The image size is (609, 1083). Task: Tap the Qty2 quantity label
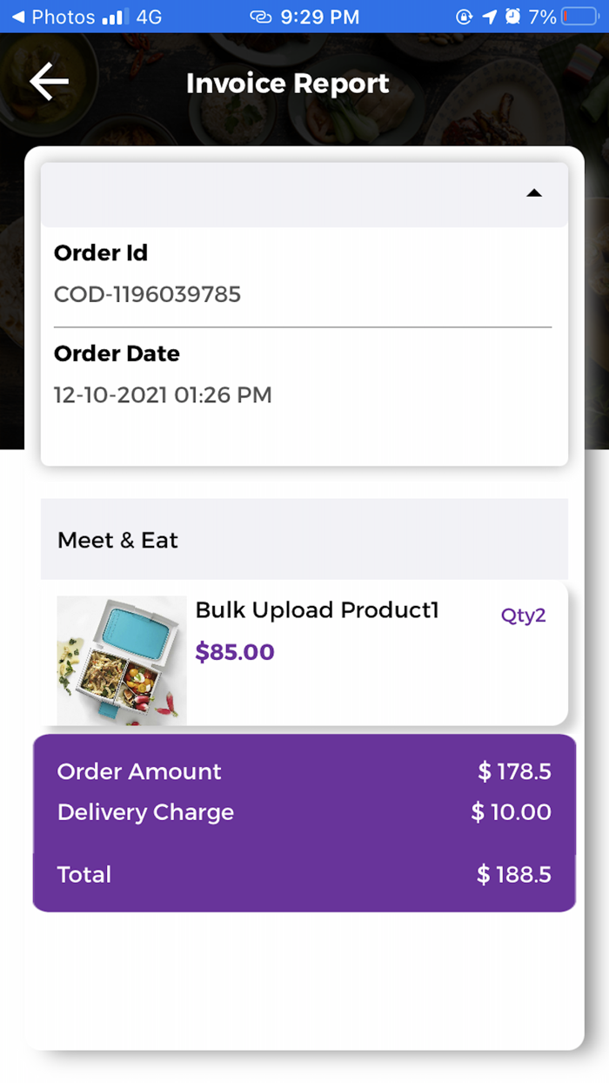[523, 615]
